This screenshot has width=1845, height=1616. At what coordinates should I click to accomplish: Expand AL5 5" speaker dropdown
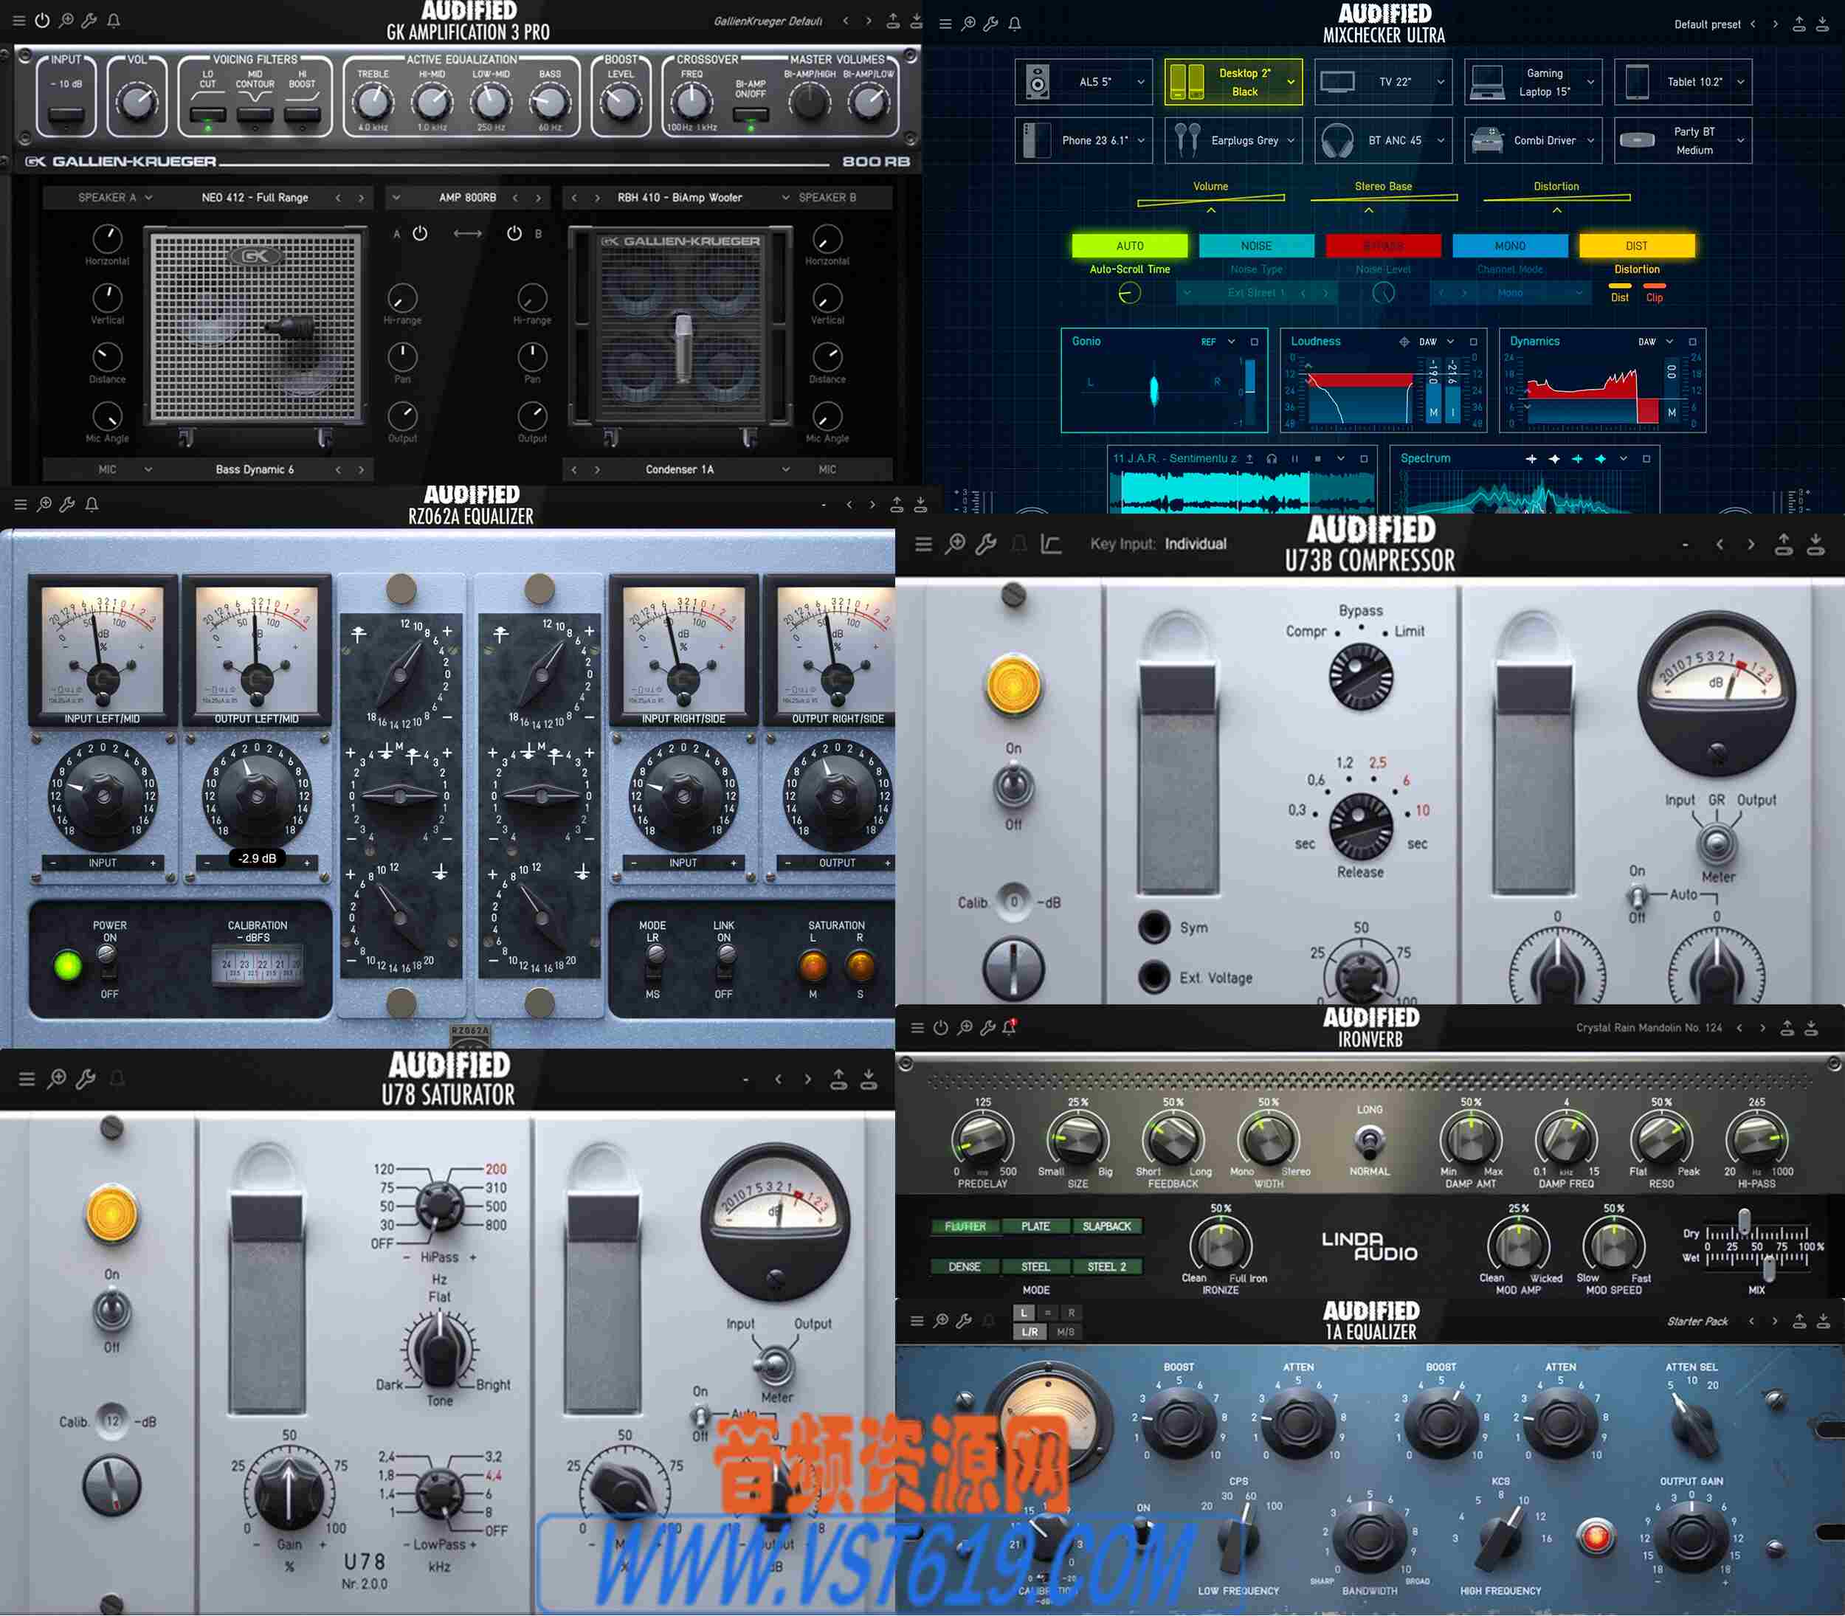[x=1141, y=81]
